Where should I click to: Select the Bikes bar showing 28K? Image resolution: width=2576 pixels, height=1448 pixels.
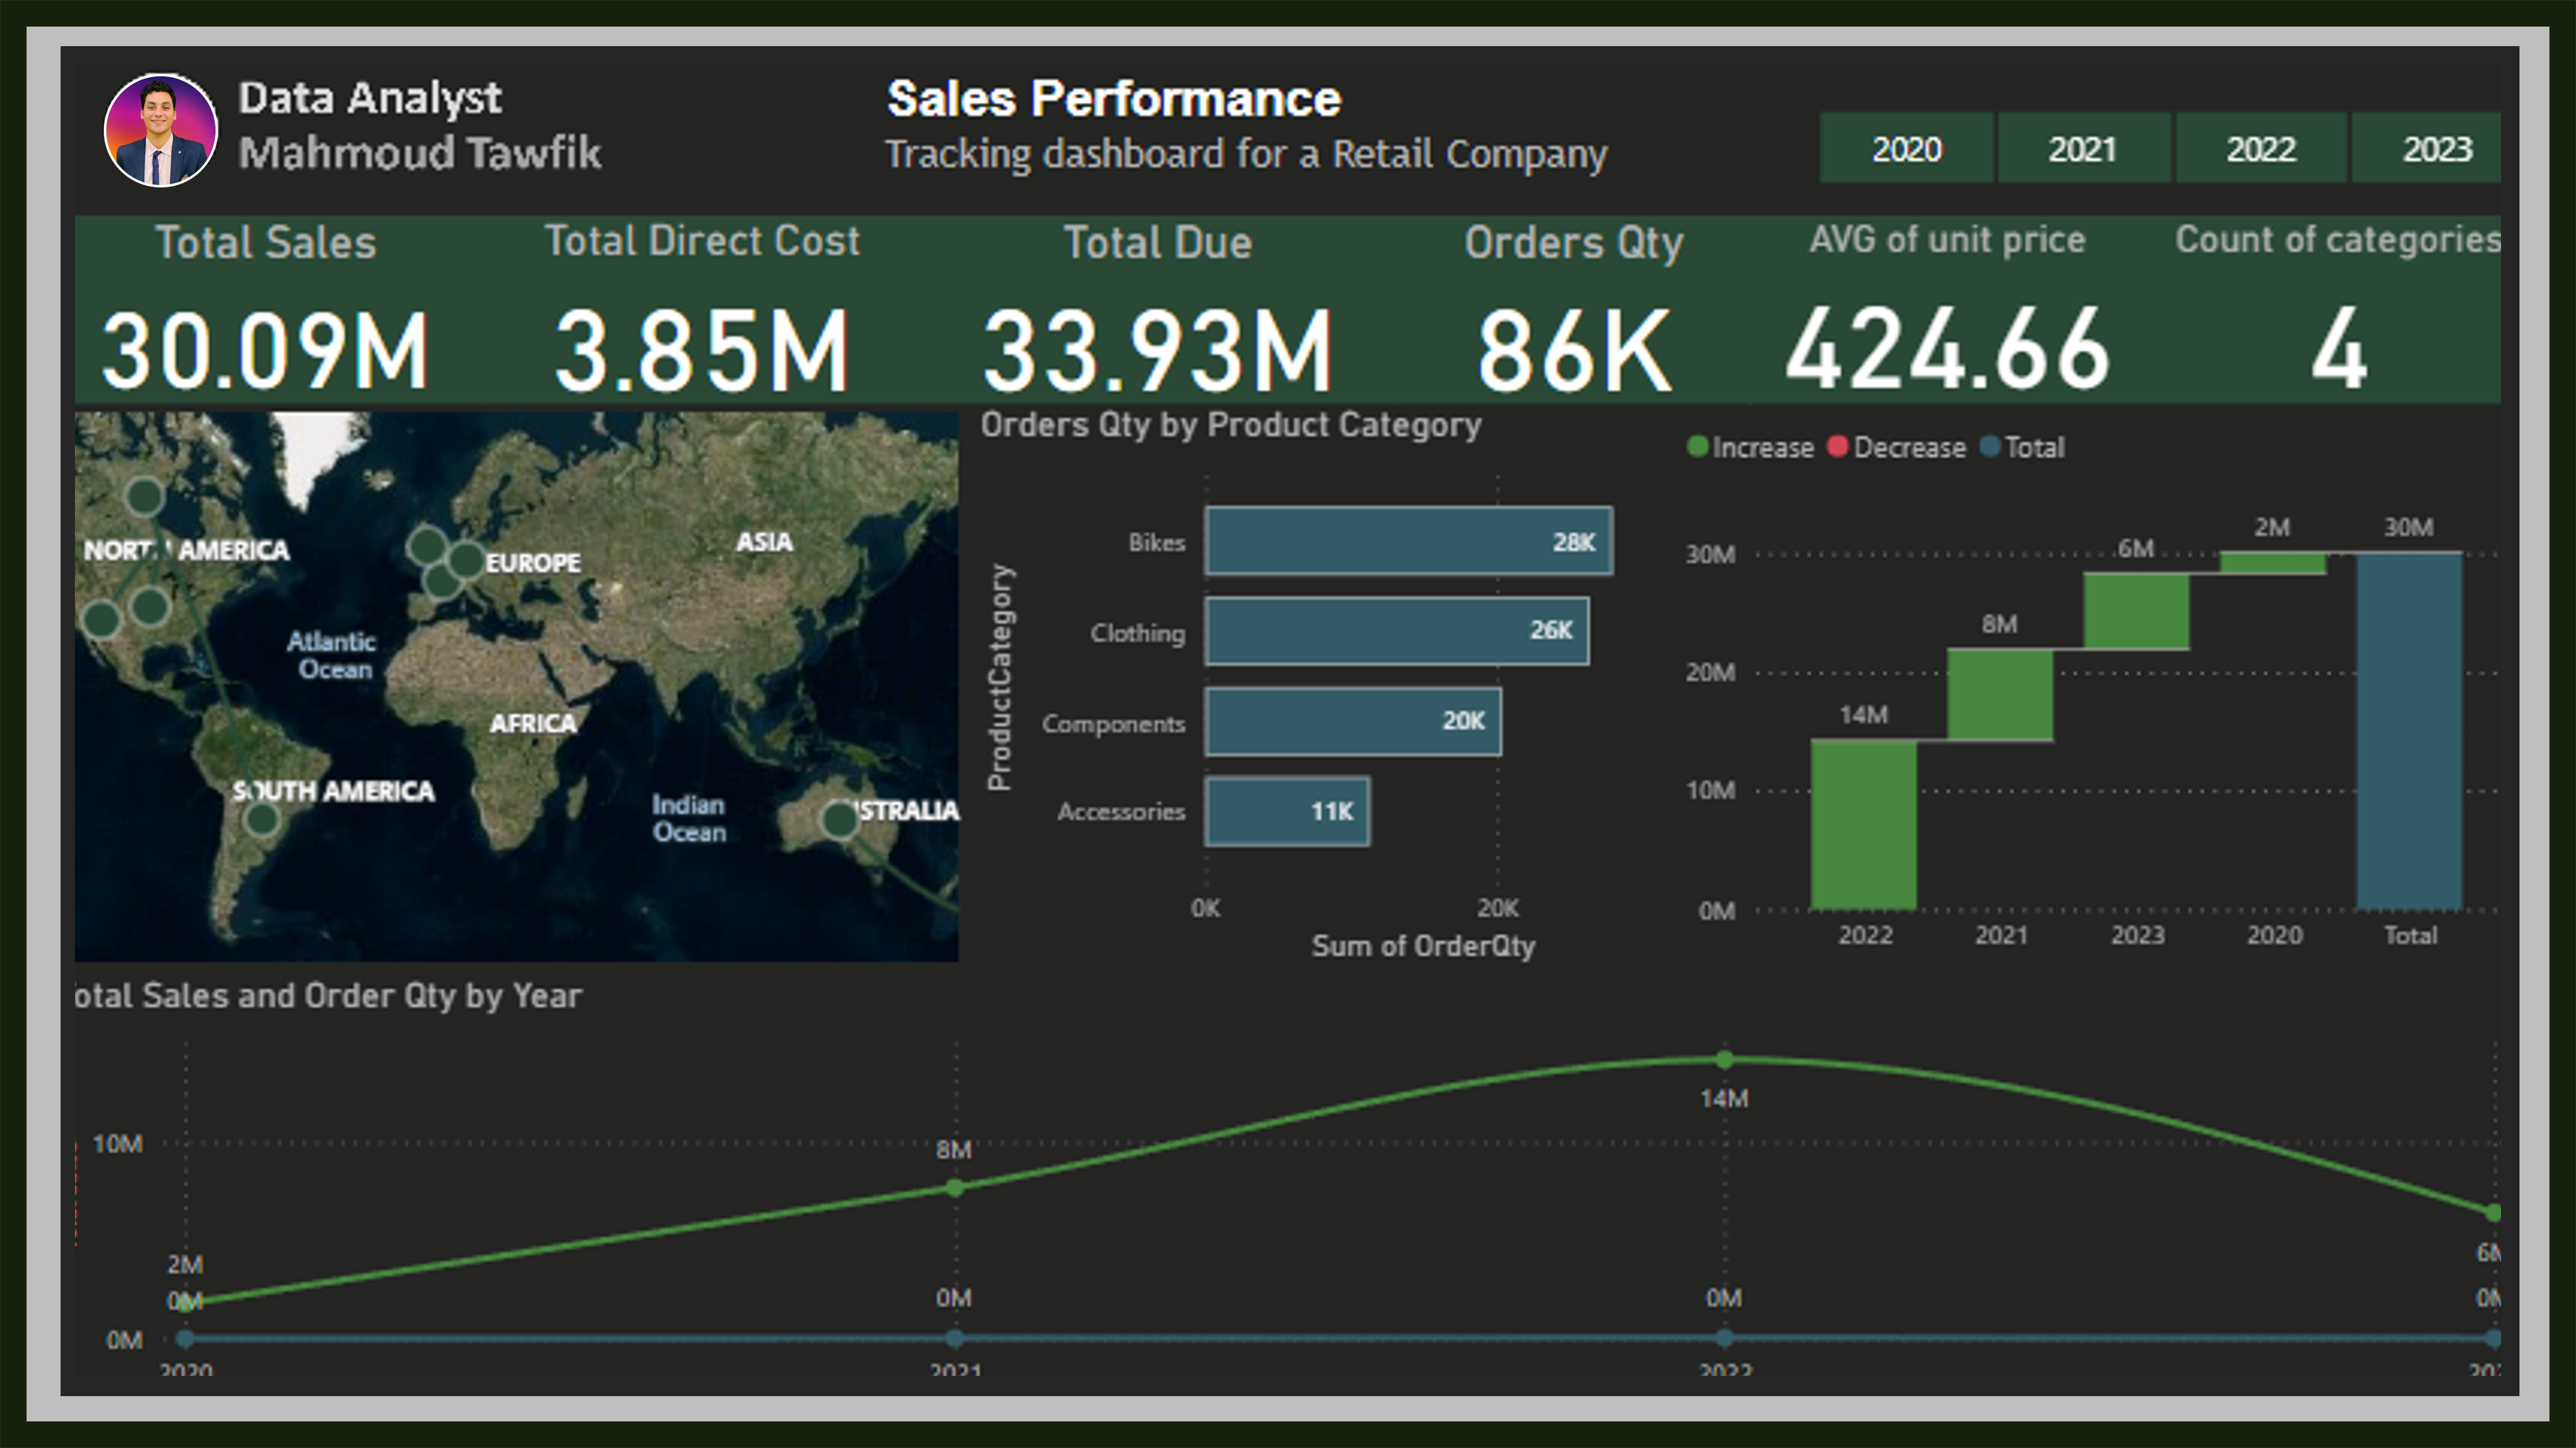pyautogui.click(x=1408, y=541)
